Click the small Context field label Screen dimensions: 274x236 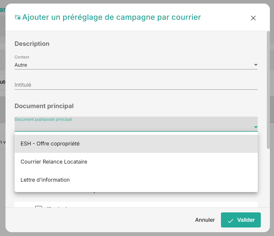click(22, 57)
